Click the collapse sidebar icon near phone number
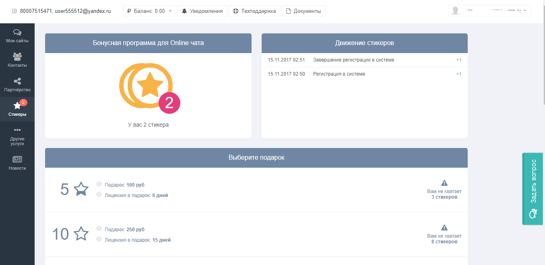 tap(14, 11)
